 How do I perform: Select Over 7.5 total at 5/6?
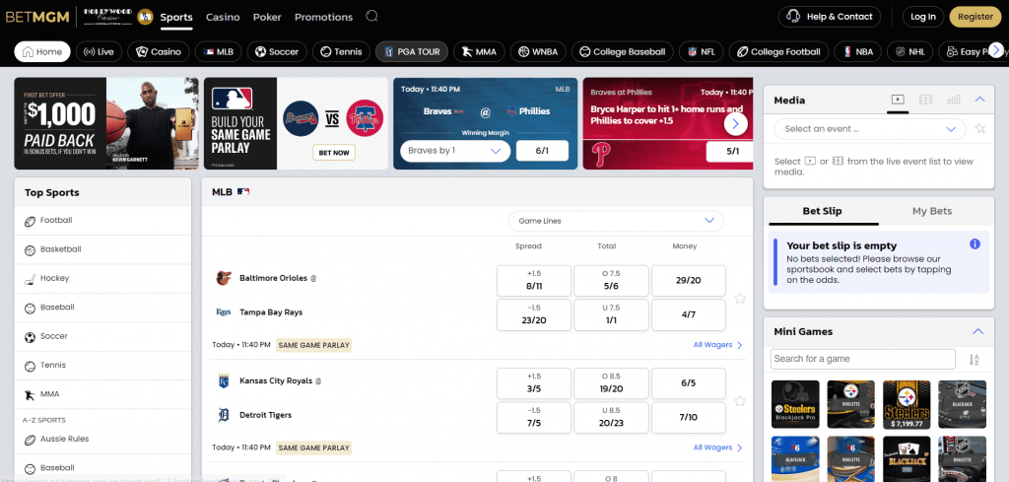click(611, 281)
